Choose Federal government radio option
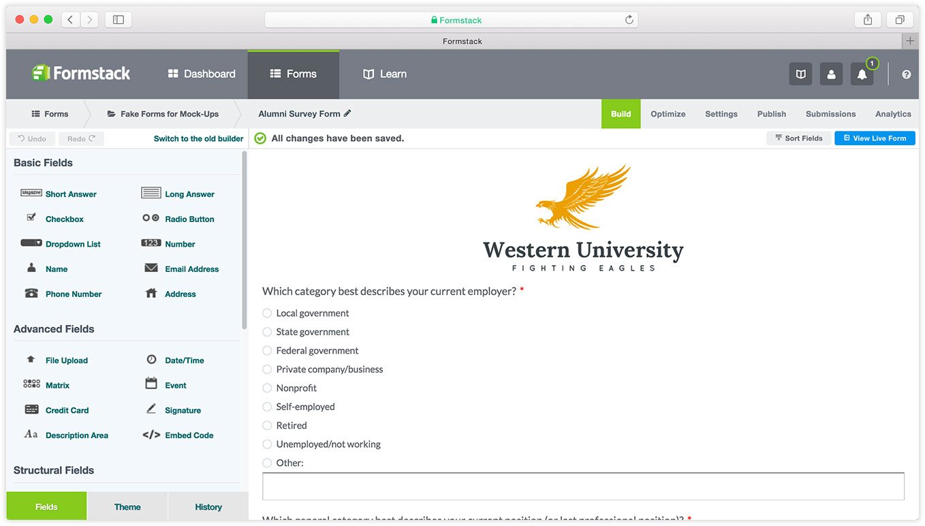 pos(267,350)
